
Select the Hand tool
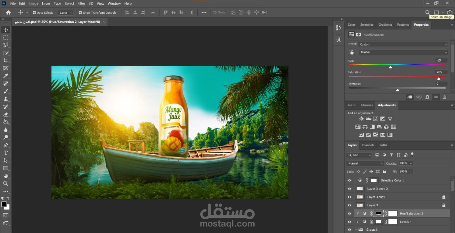(x=6, y=176)
